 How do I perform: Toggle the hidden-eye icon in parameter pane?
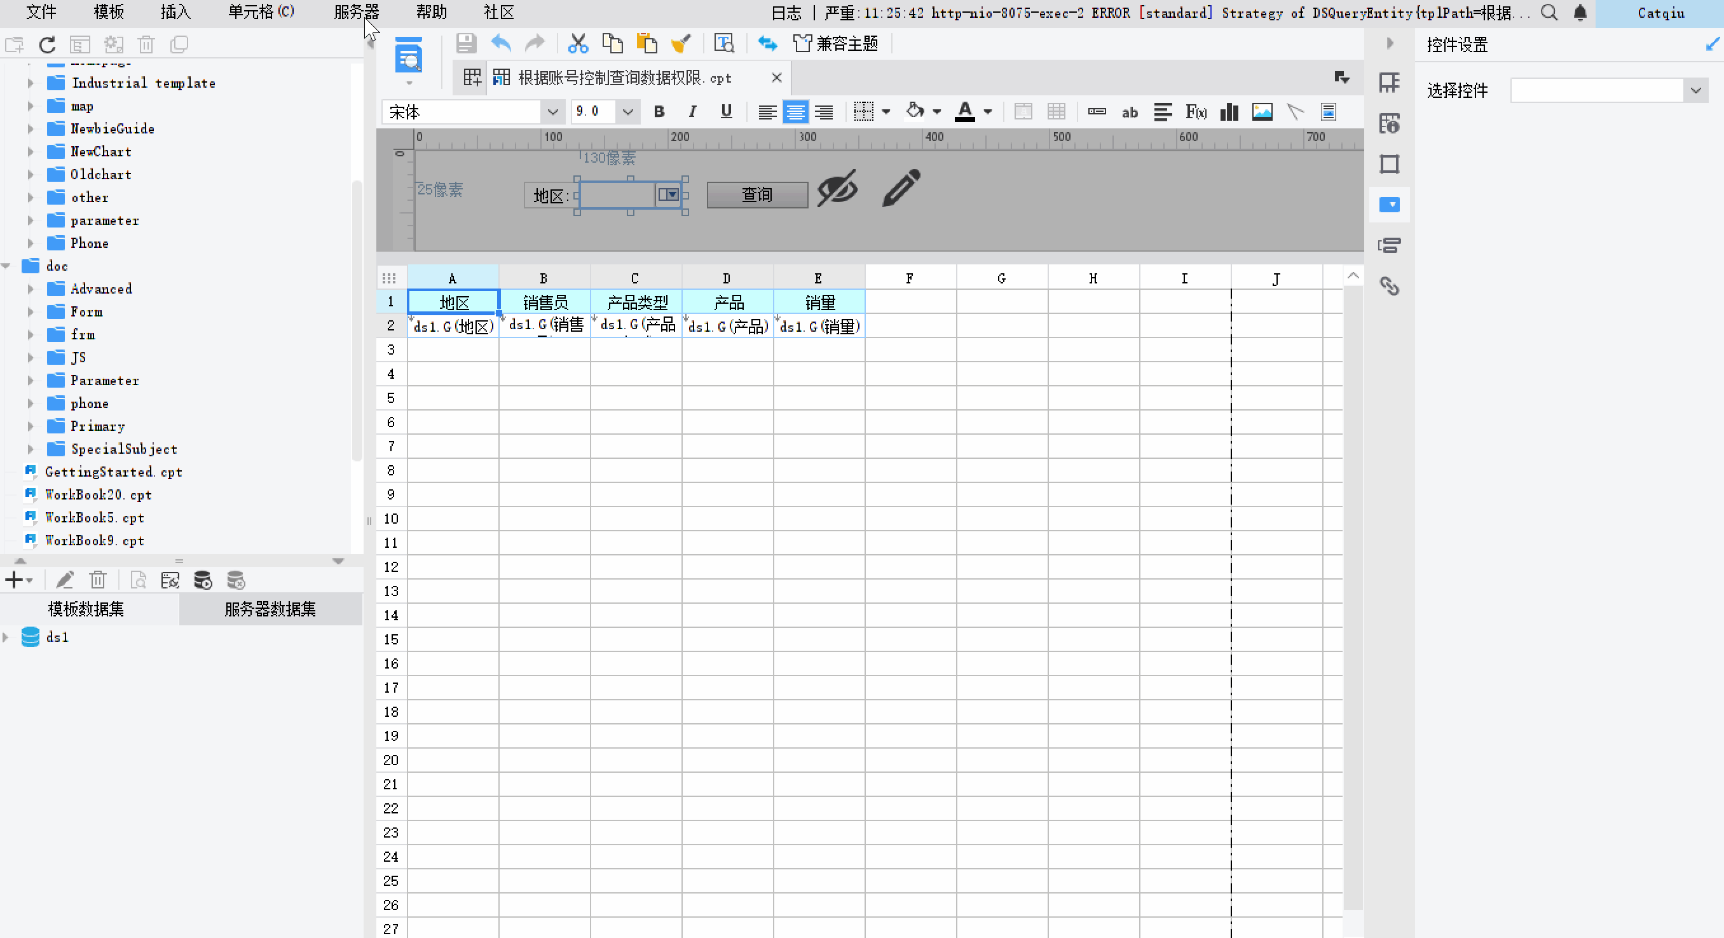click(x=837, y=188)
